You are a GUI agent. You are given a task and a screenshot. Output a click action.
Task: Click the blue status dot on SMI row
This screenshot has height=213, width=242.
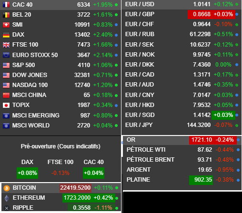116,25
